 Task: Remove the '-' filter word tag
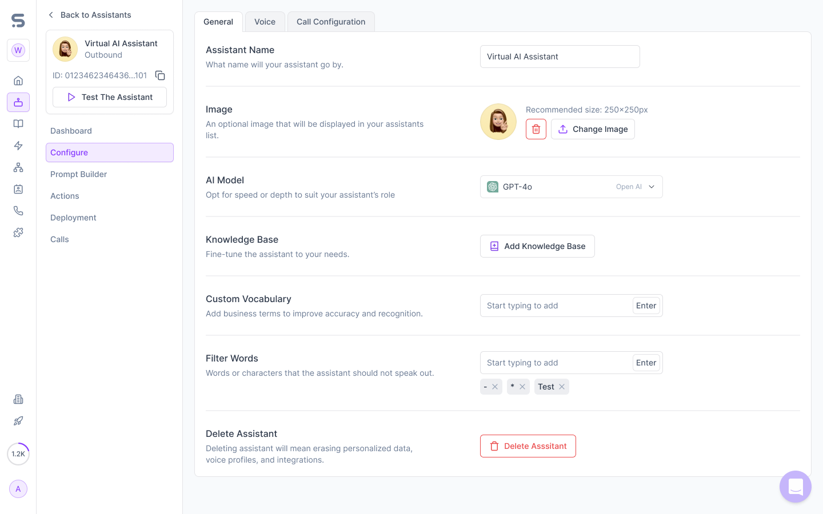point(495,387)
